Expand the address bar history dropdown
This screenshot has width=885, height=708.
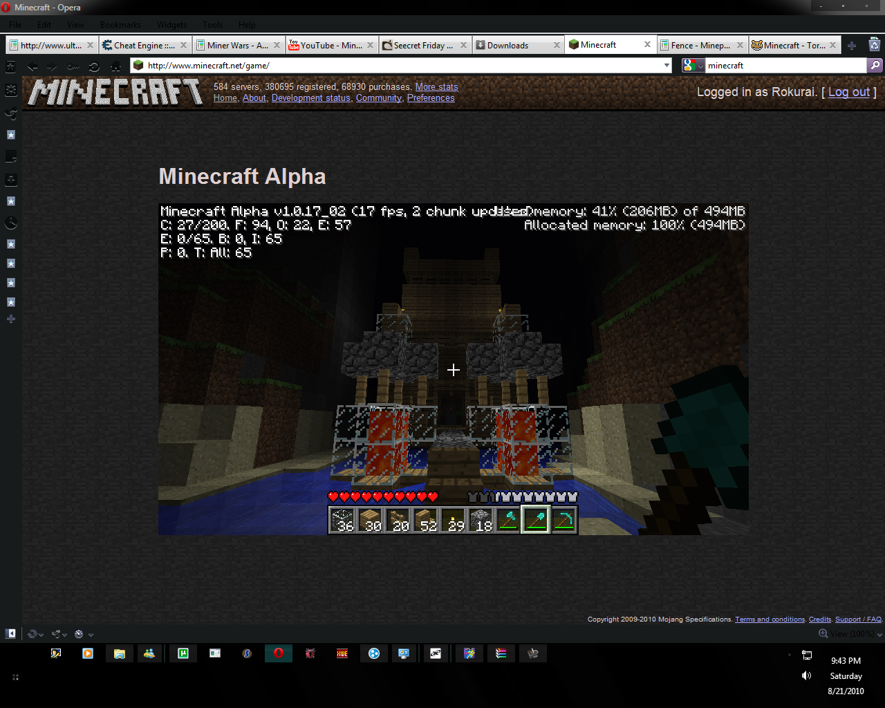667,66
